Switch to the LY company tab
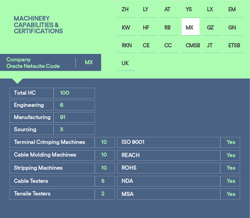250x218 pixels. (147, 9)
